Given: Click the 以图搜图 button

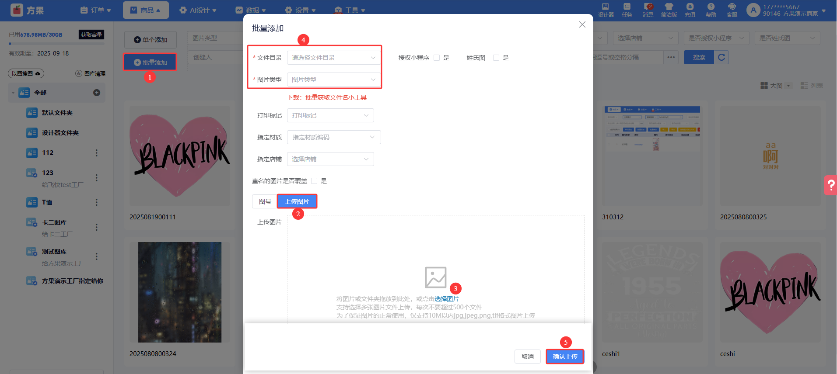Looking at the screenshot, I should (x=26, y=73).
